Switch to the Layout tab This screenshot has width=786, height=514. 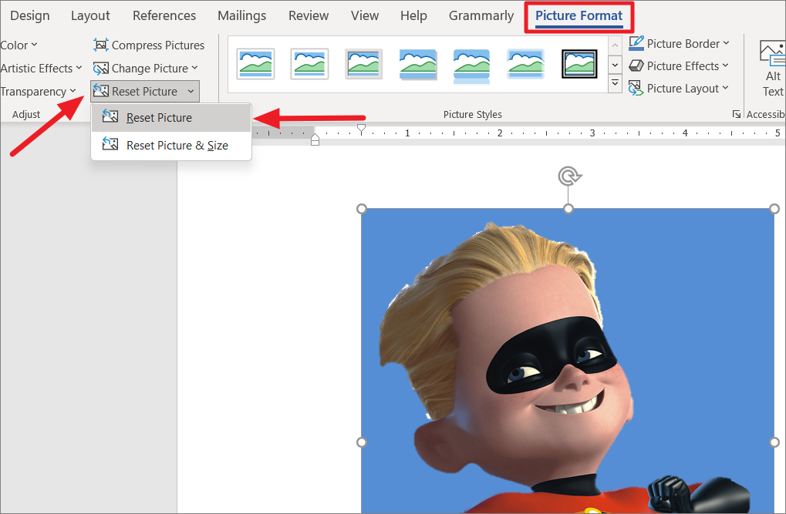pos(90,16)
